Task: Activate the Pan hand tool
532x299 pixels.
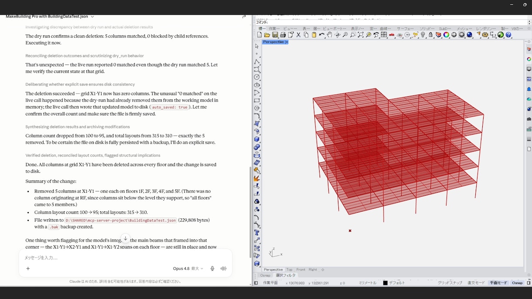Action: pos(330,35)
